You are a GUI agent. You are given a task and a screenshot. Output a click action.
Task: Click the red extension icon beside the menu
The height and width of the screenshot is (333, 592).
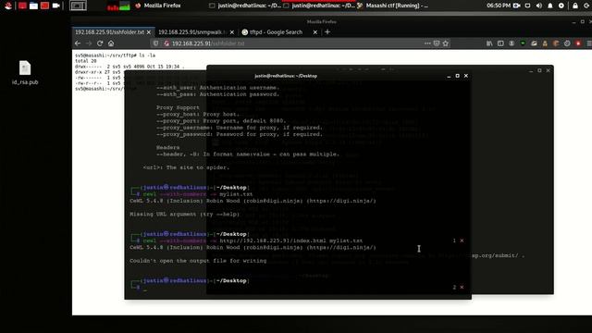tap(578, 43)
